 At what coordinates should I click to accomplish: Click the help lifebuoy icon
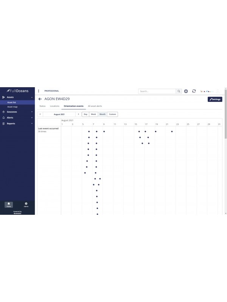pos(186,91)
